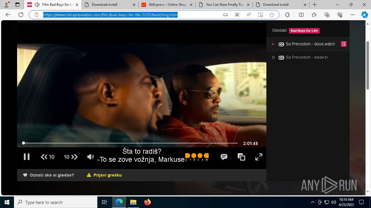Click scrollbar down arrow
Viewport: 371px width, 208px height.
(368, 192)
